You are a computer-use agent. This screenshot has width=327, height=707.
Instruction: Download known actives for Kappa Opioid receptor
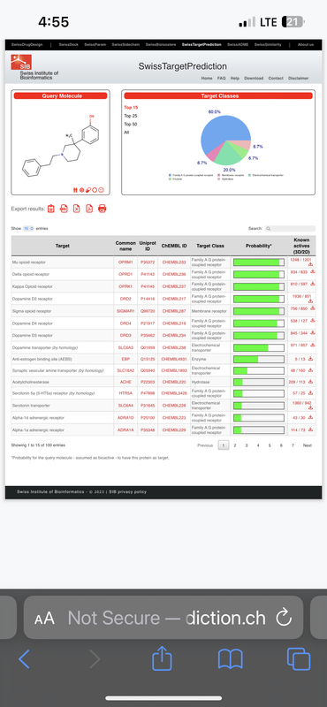pyautogui.click(x=313, y=284)
